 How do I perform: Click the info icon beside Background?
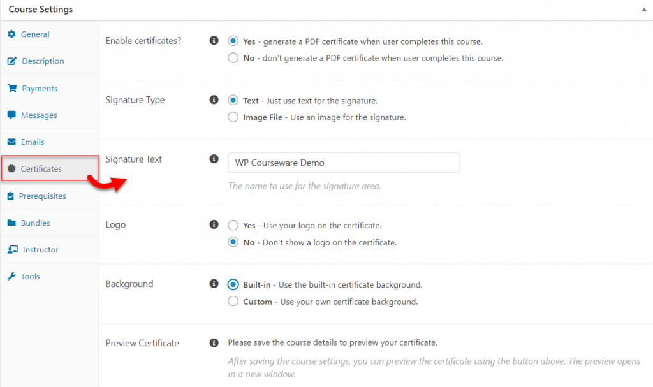point(214,284)
